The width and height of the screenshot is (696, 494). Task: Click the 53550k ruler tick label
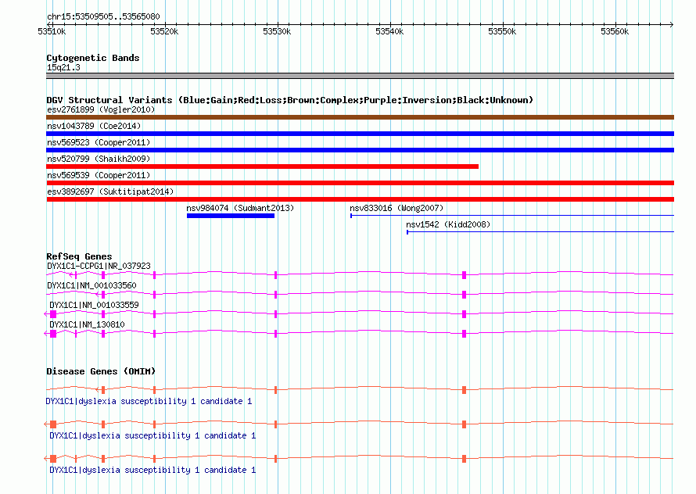(x=502, y=31)
